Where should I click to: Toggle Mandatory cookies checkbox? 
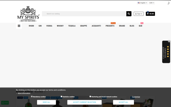[32, 96]
